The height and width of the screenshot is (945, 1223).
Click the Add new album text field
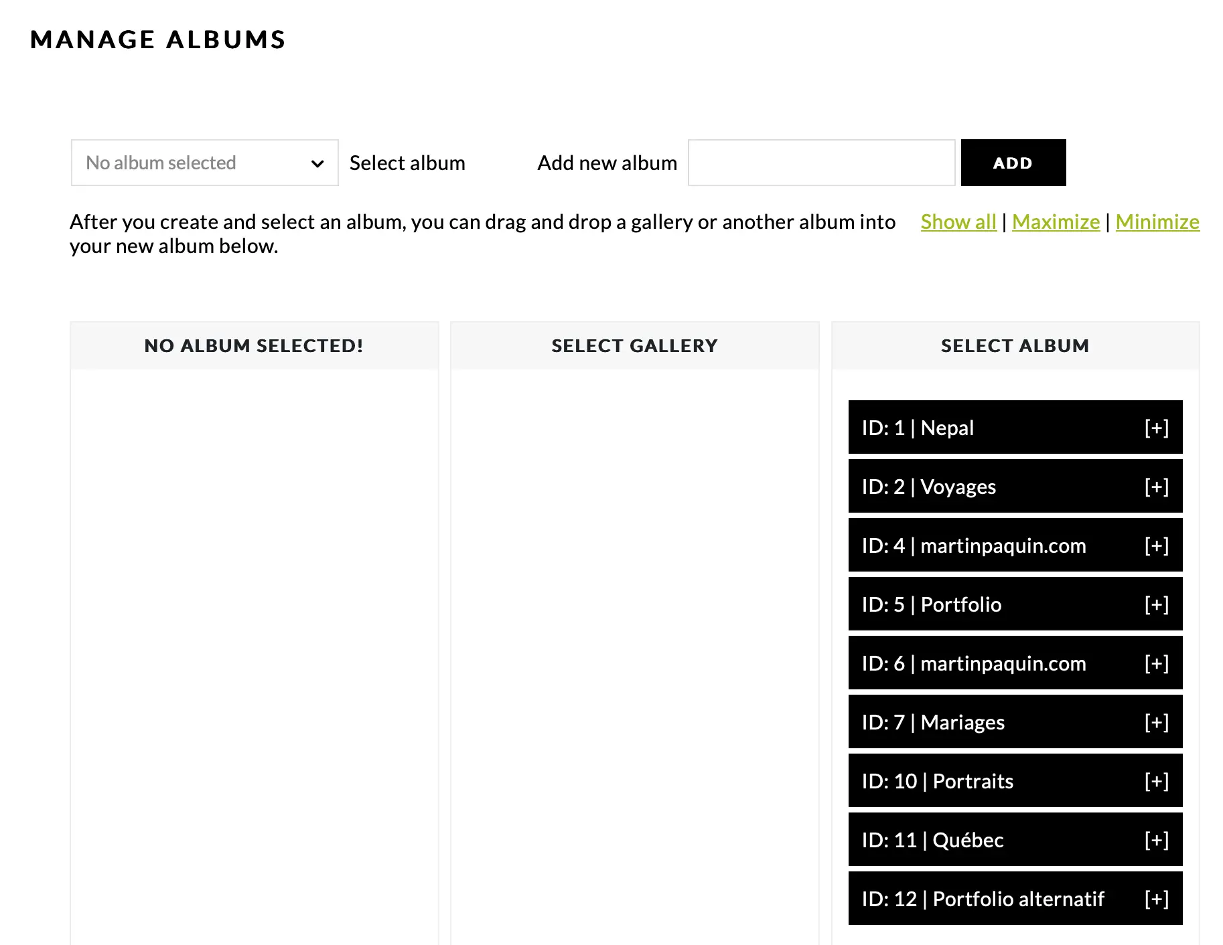821,163
